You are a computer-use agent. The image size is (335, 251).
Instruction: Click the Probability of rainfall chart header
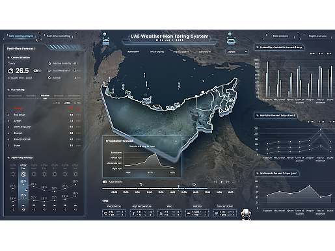pos(279,47)
